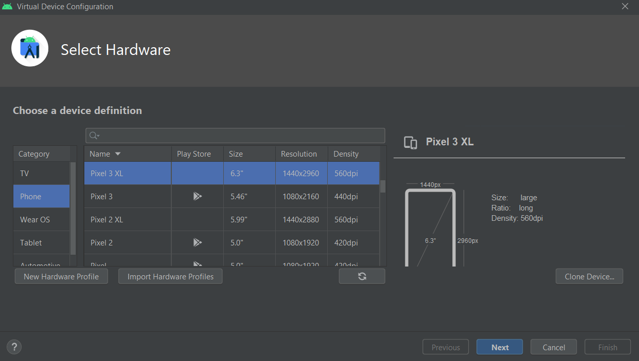
Task: Sort by the Play Store column header
Action: 198,154
